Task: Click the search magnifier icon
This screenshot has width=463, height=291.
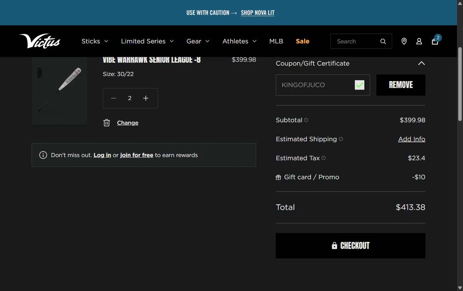Action: coord(383,41)
